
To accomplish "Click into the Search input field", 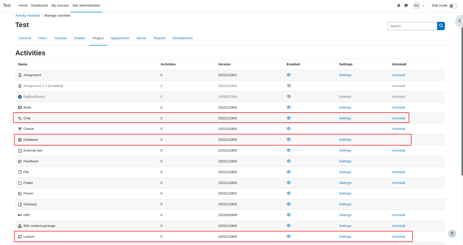I will click(412, 26).
